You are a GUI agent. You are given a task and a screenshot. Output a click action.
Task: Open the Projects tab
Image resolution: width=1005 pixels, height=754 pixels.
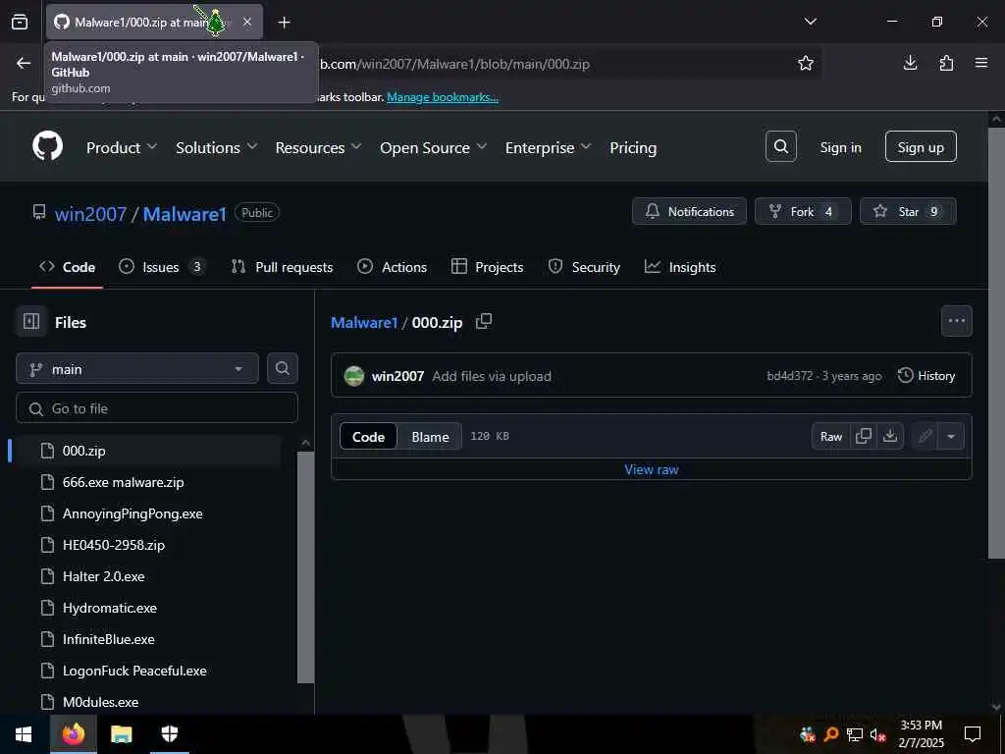tap(487, 267)
